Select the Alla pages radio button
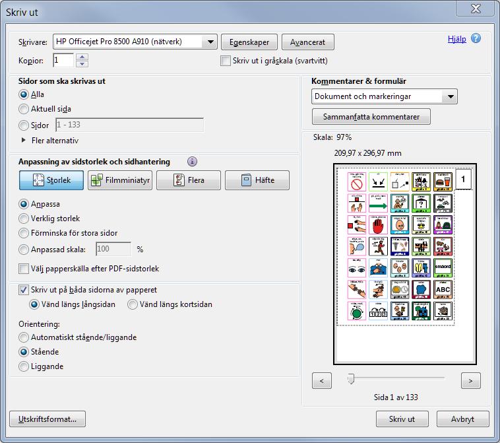The height and width of the screenshot is (443, 500). [24, 94]
